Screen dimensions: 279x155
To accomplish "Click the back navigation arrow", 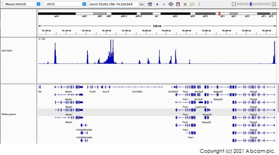I will [157, 4].
